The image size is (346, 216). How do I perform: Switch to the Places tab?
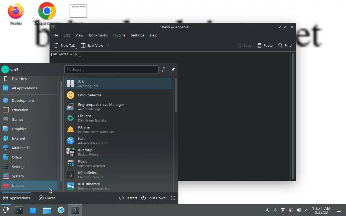click(47, 198)
